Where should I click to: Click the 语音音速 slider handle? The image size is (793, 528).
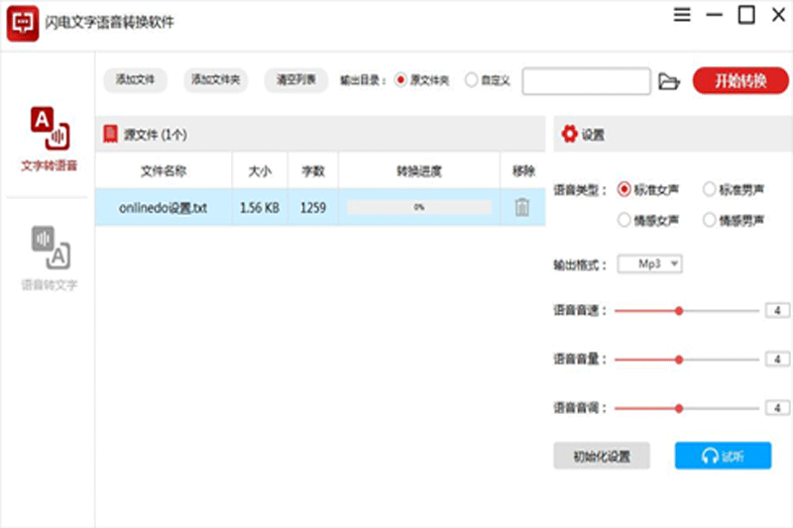pos(679,311)
